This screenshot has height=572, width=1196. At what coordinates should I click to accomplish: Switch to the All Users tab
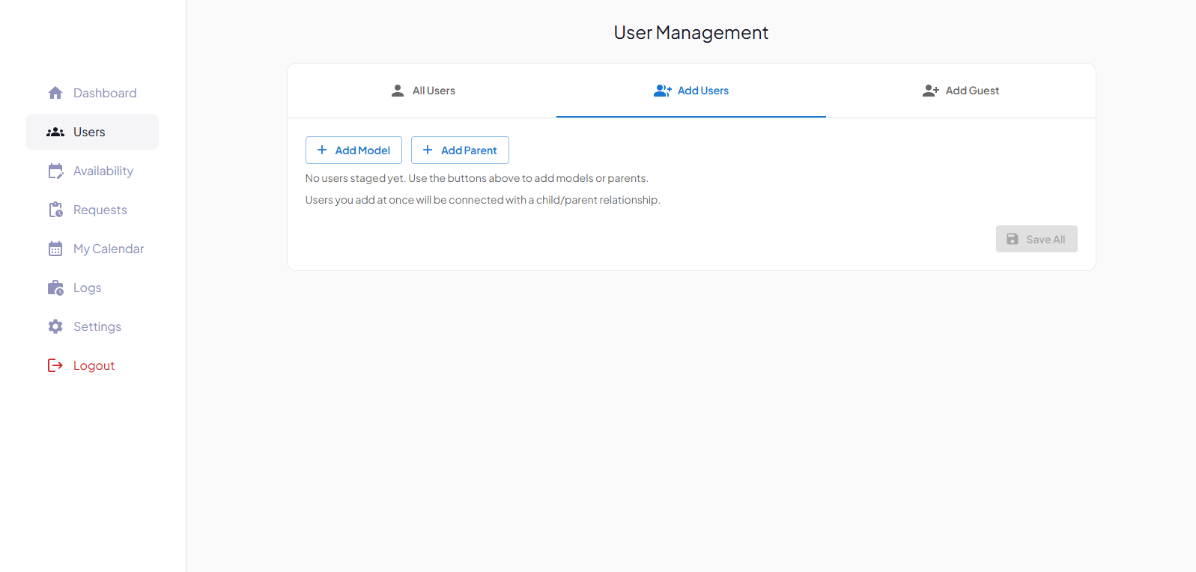(422, 91)
